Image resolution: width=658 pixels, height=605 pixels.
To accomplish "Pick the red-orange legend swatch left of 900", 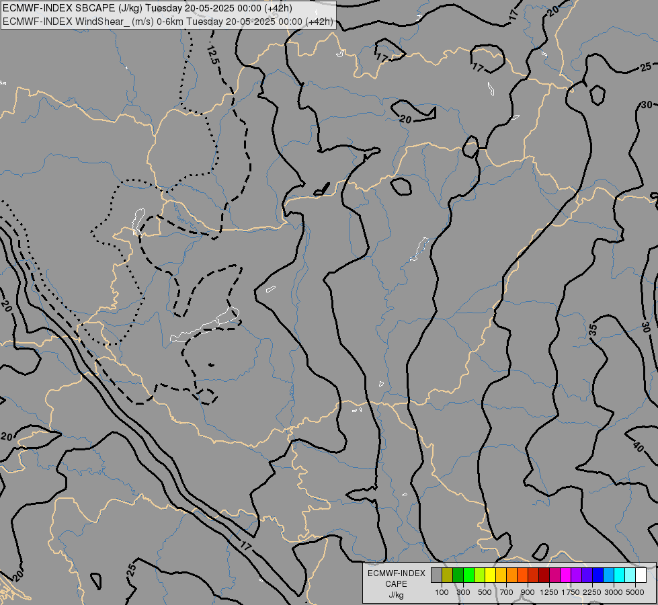I will coord(522,575).
